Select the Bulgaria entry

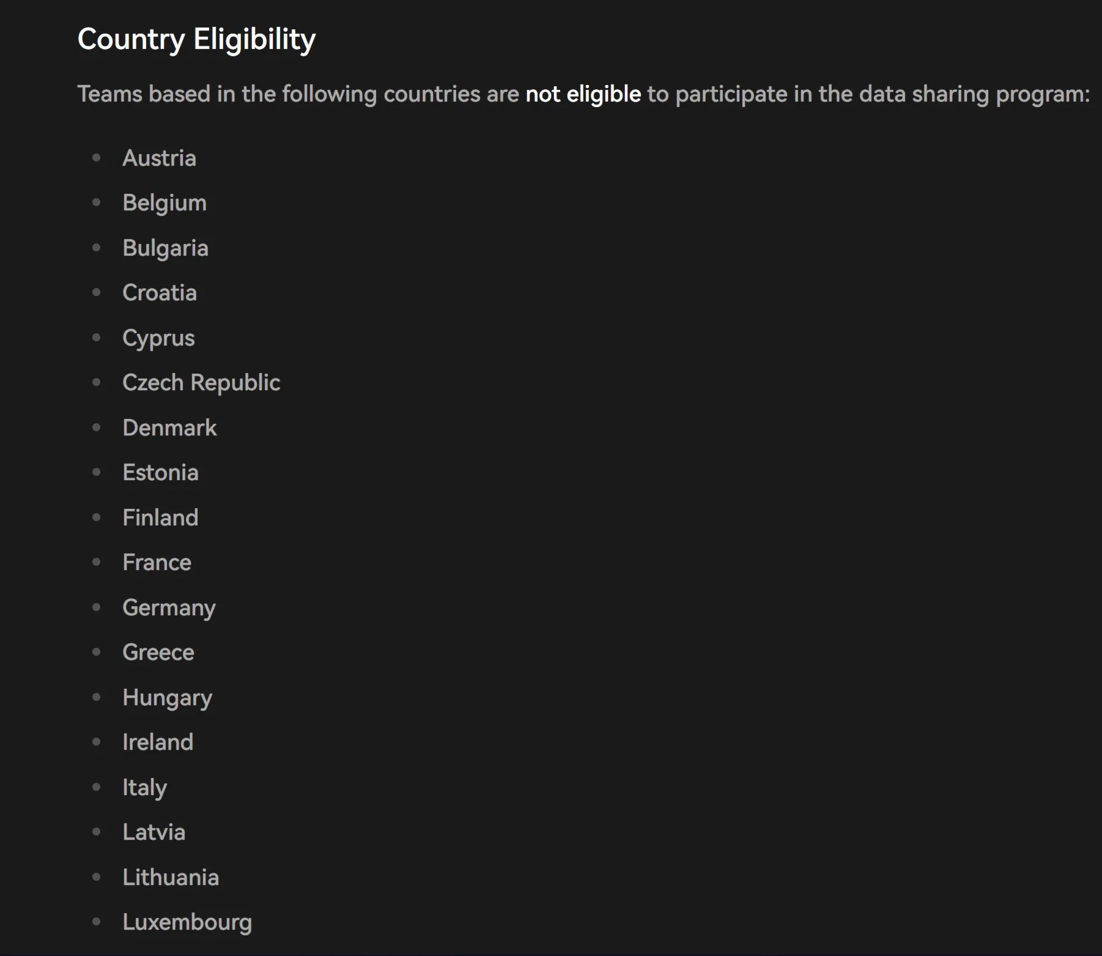[x=166, y=248]
